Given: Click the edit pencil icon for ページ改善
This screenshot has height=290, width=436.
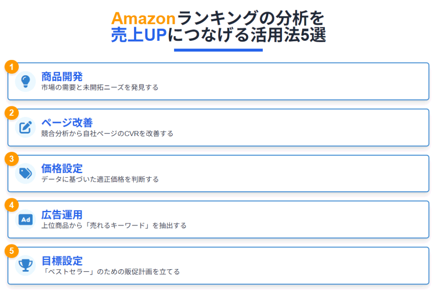Looking at the screenshot, I should point(25,128).
